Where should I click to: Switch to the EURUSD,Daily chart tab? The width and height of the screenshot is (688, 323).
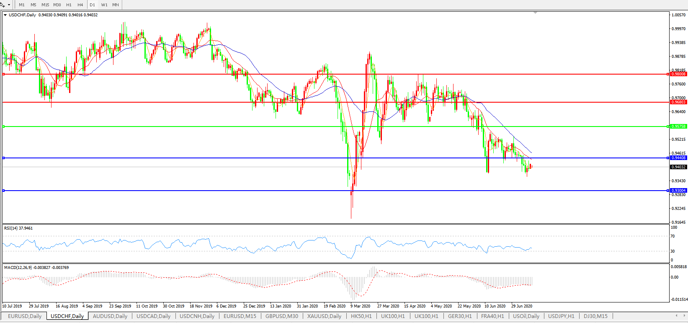click(x=25, y=316)
